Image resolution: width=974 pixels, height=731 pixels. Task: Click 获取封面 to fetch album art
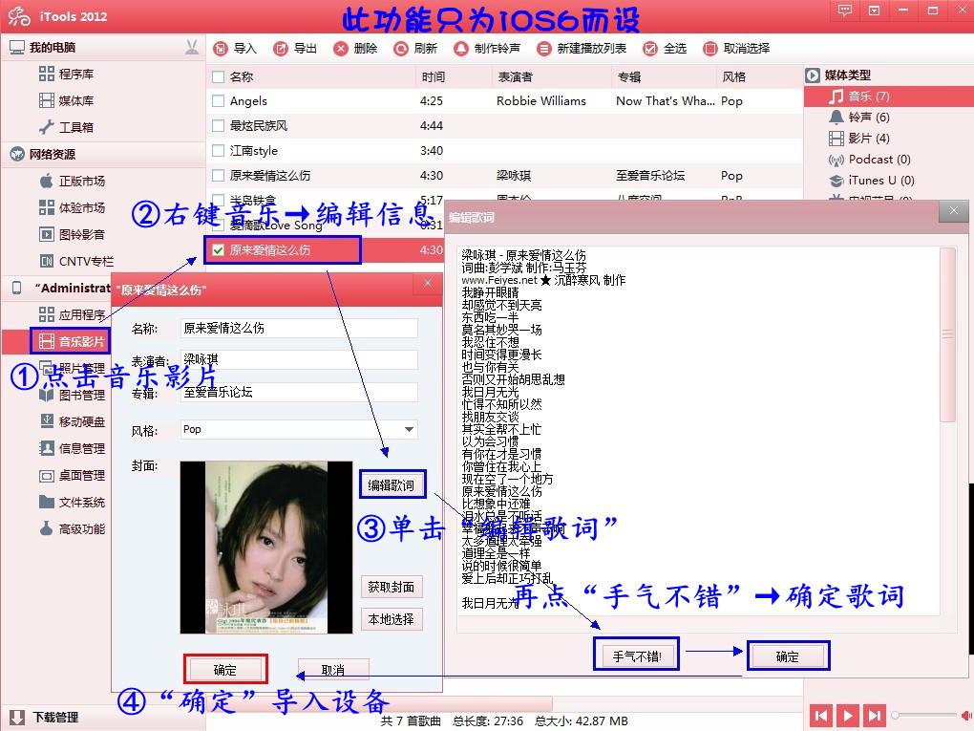(392, 588)
